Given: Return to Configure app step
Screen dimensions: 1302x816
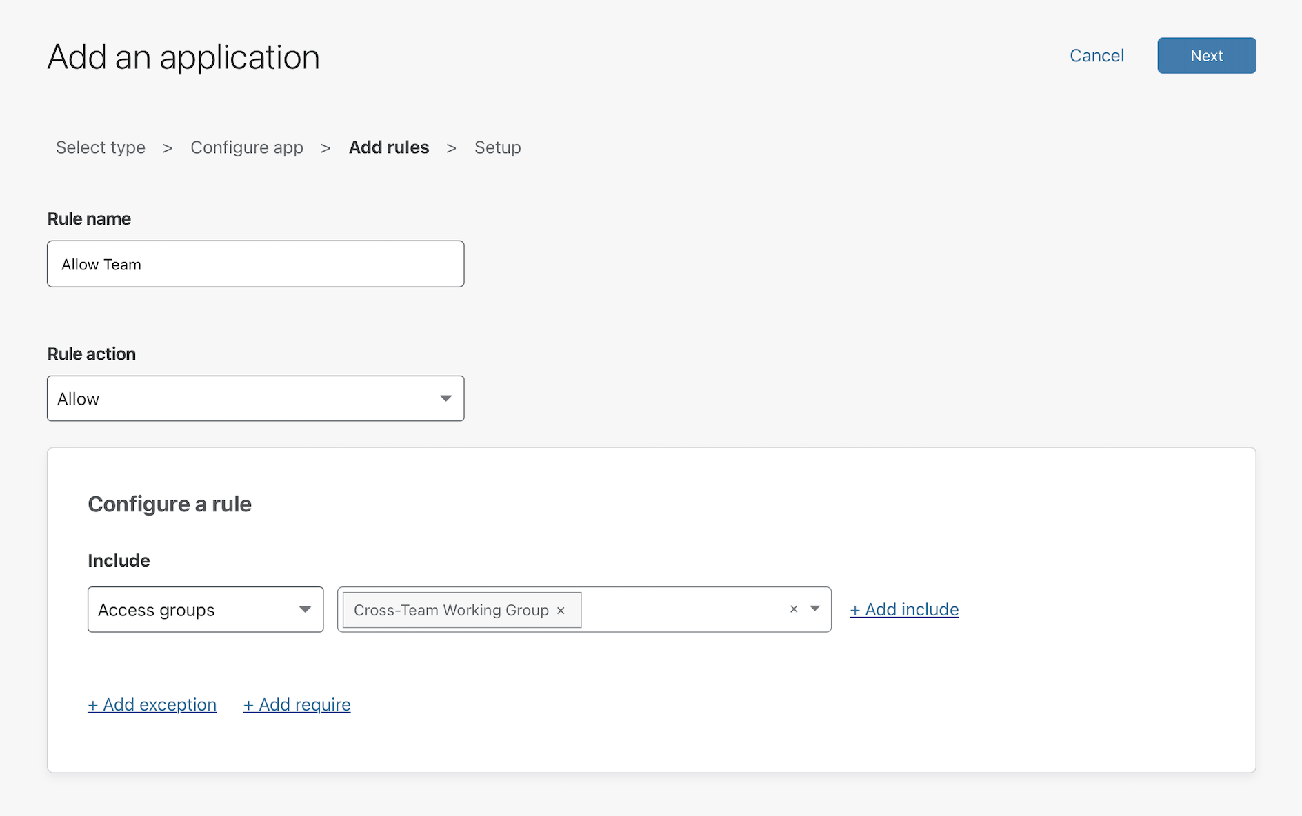Looking at the screenshot, I should (247, 147).
